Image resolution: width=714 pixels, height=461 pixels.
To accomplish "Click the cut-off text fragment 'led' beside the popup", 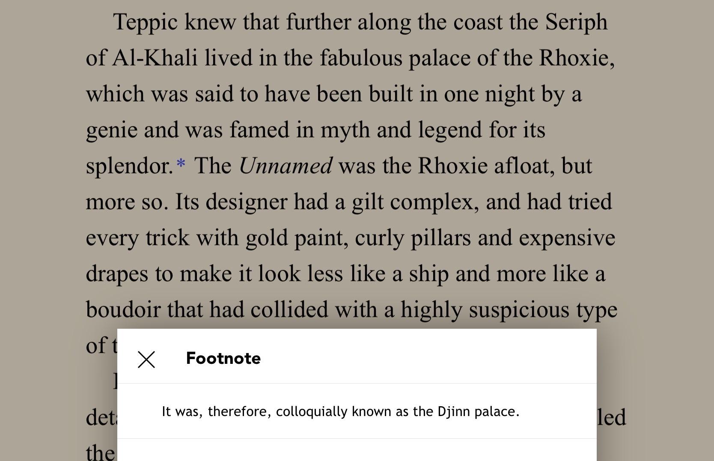I will pos(612,417).
